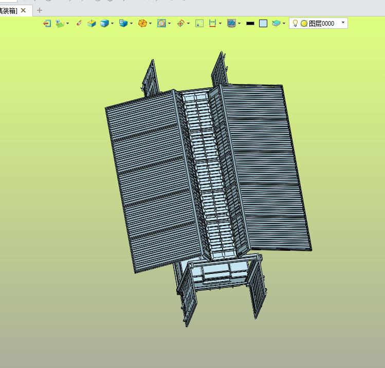Expand the dropdown beside the framed circle icon
The width and height of the screenshot is (385, 368).
pos(170,23)
